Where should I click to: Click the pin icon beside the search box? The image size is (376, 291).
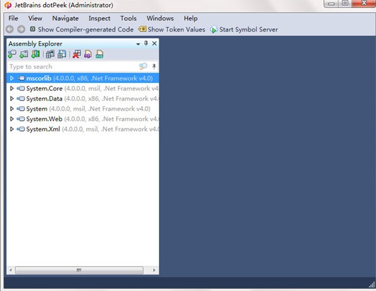pyautogui.click(x=154, y=66)
